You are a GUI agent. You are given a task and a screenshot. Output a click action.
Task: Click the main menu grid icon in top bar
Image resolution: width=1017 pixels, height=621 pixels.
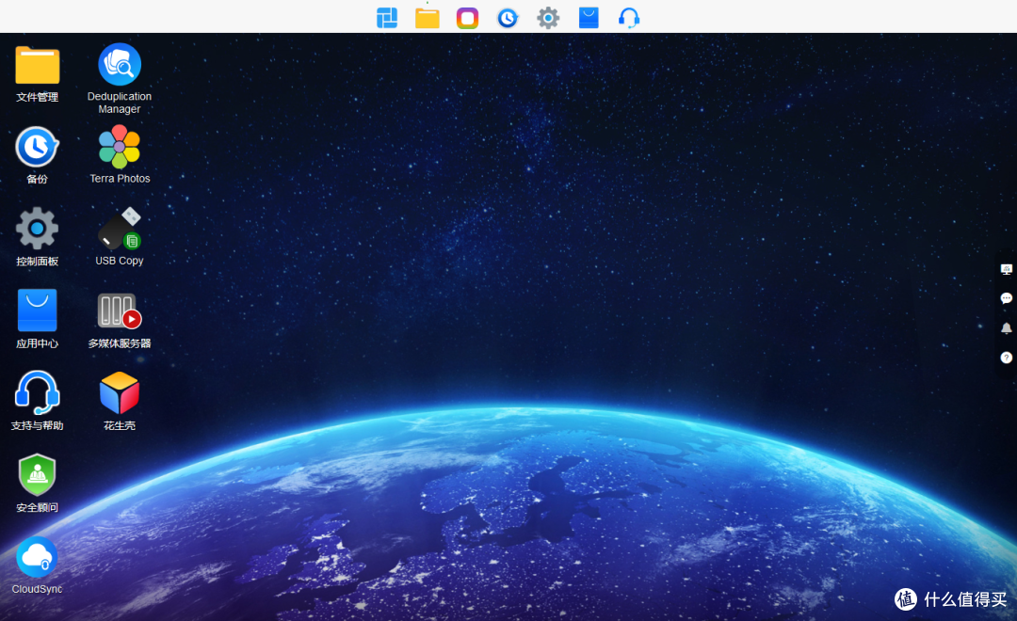point(387,18)
